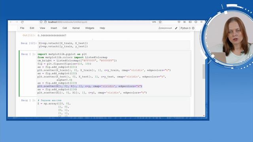The height and width of the screenshot is (142, 253).
Task: Click the Z = np.array line
Action: [54, 103]
